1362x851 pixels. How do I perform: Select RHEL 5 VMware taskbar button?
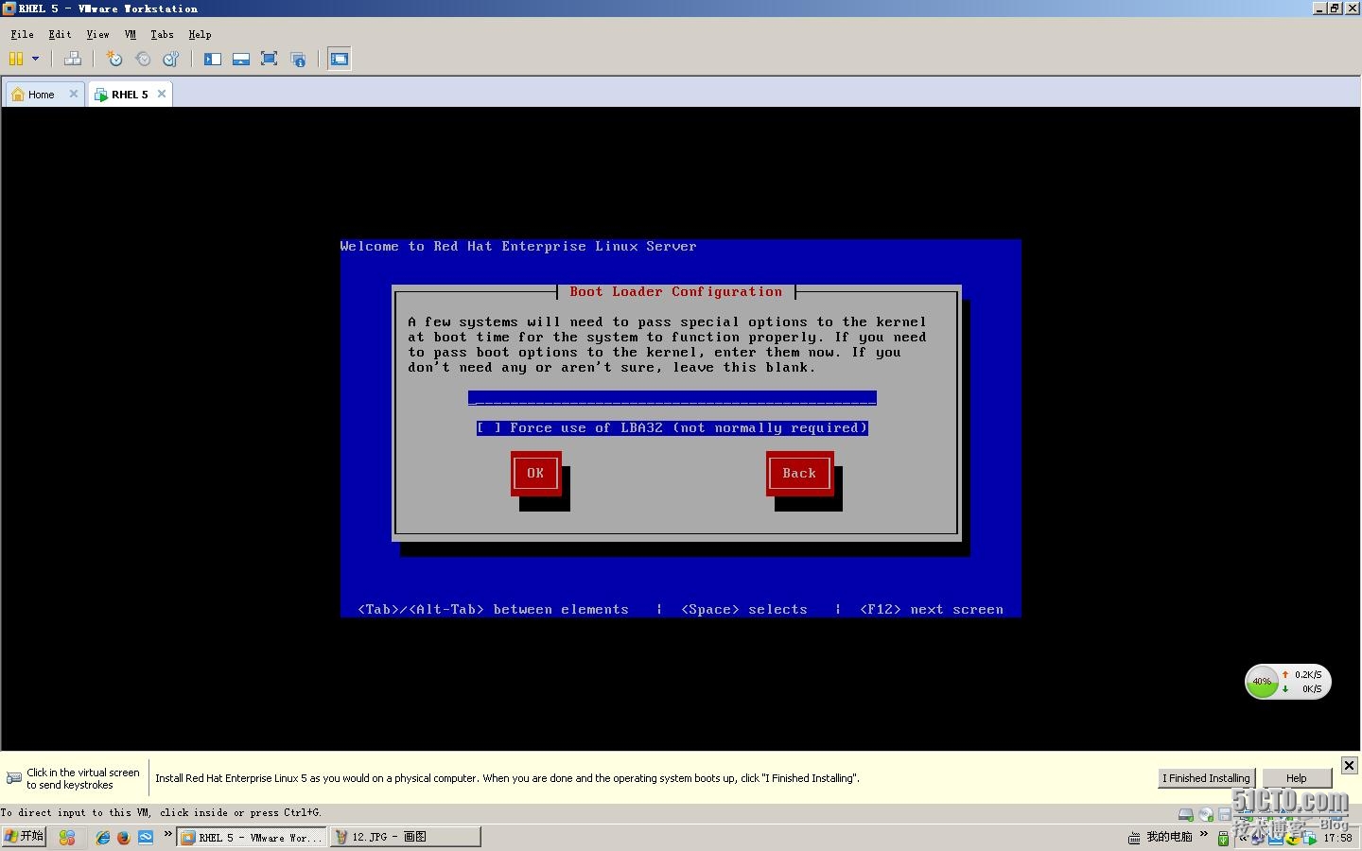[x=252, y=837]
